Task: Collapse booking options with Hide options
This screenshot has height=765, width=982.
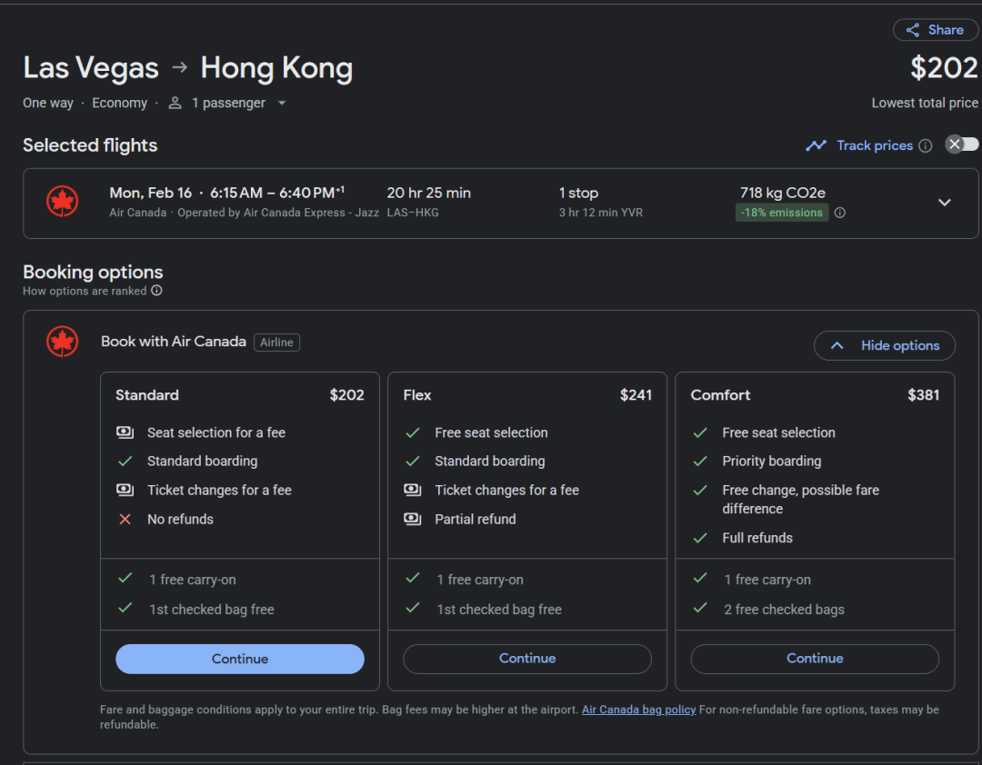Action: (884, 345)
